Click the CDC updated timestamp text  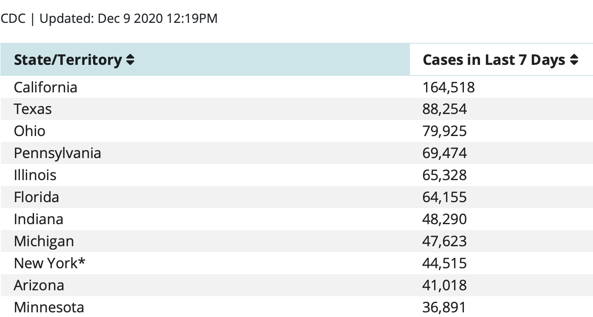point(109,19)
